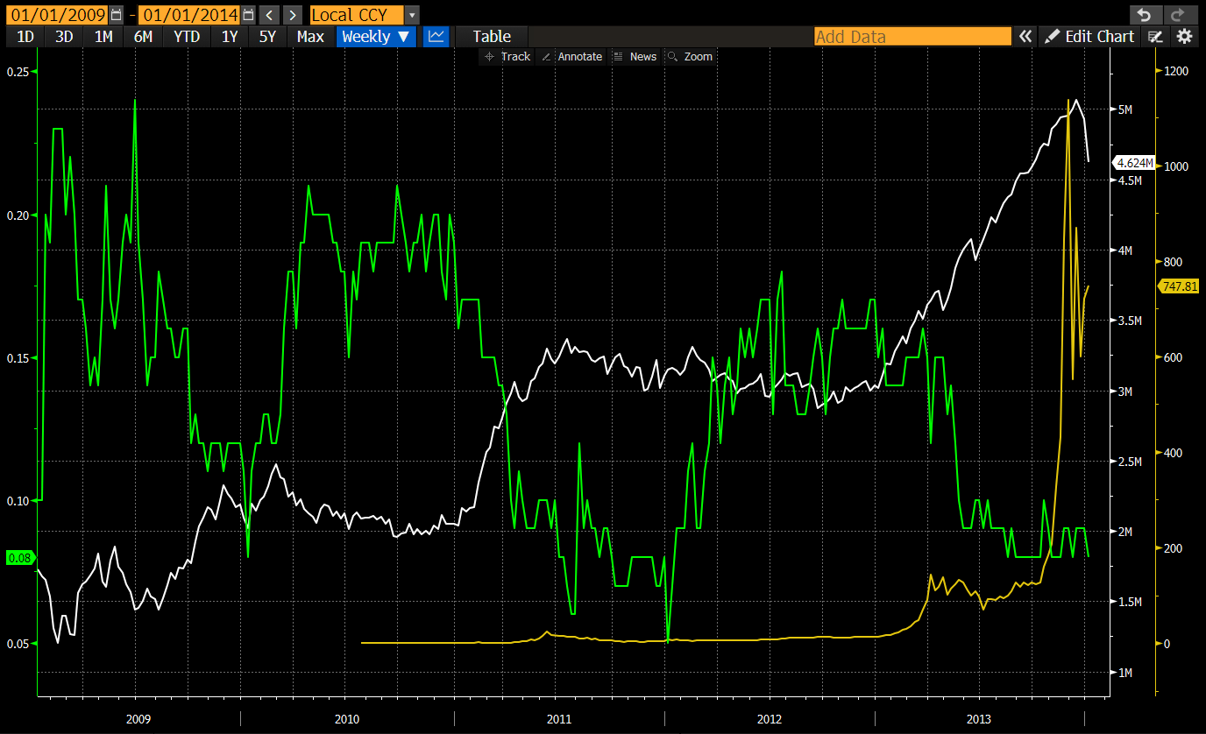Select the 5Y time range tab

pos(267,36)
